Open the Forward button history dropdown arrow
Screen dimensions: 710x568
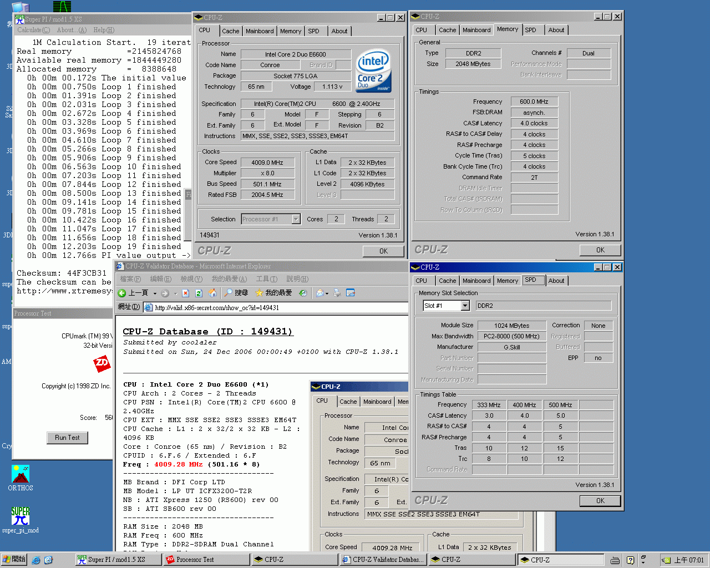point(175,293)
